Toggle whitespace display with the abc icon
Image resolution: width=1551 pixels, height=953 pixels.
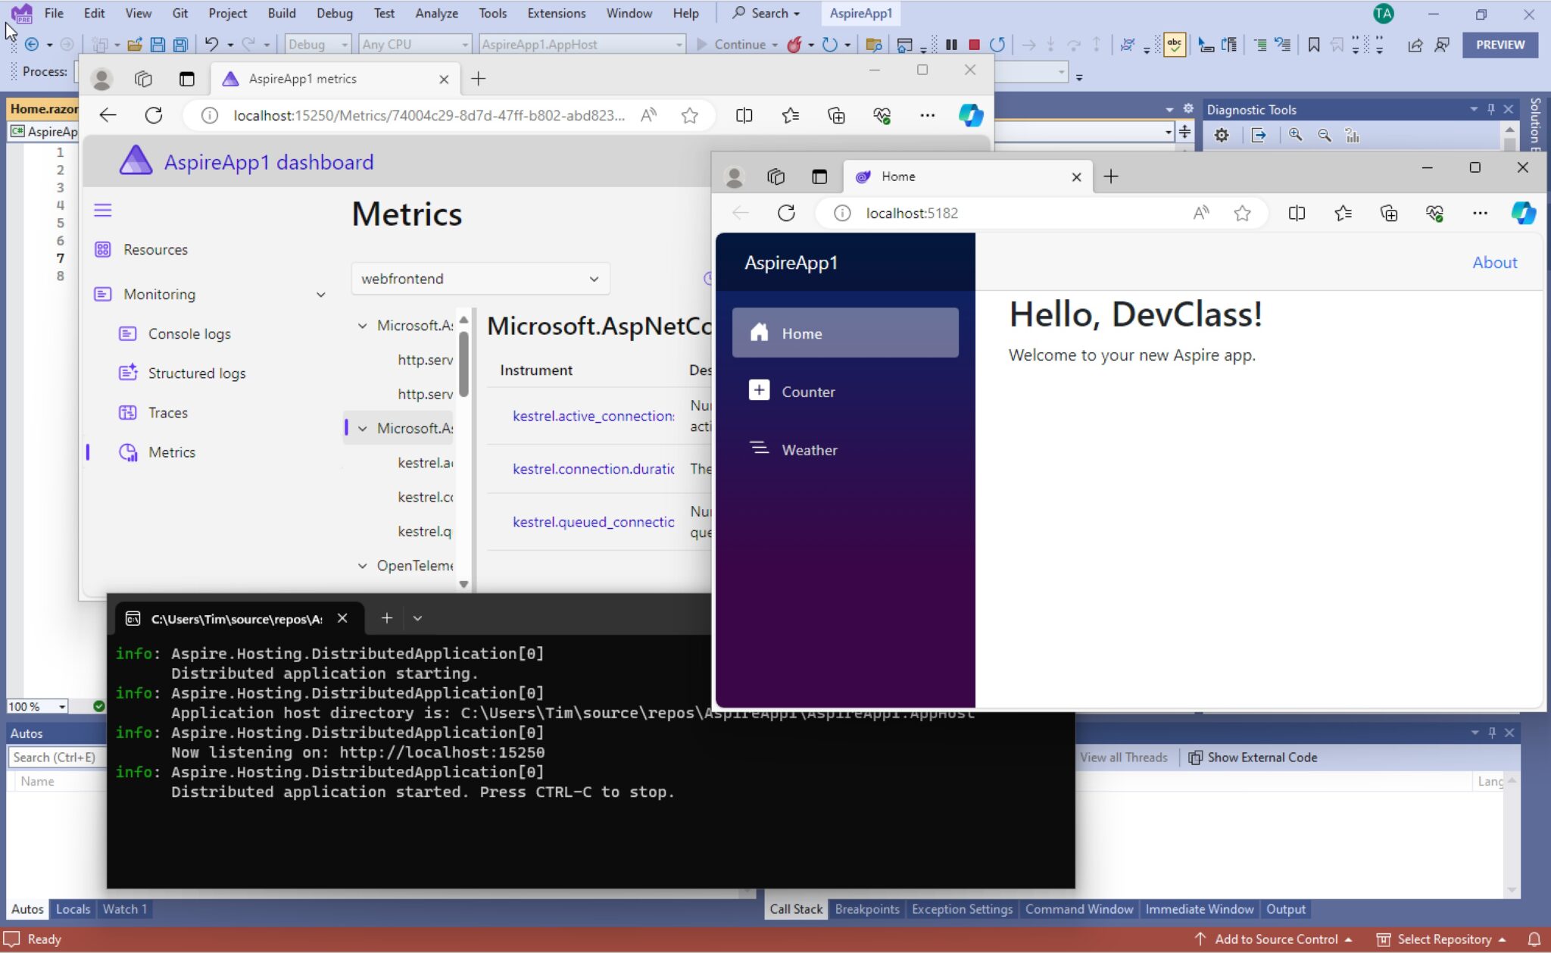click(x=1175, y=45)
